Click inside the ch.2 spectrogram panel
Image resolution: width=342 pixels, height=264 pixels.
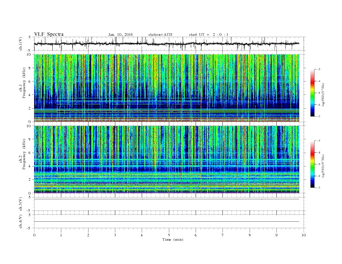[x=167, y=160]
